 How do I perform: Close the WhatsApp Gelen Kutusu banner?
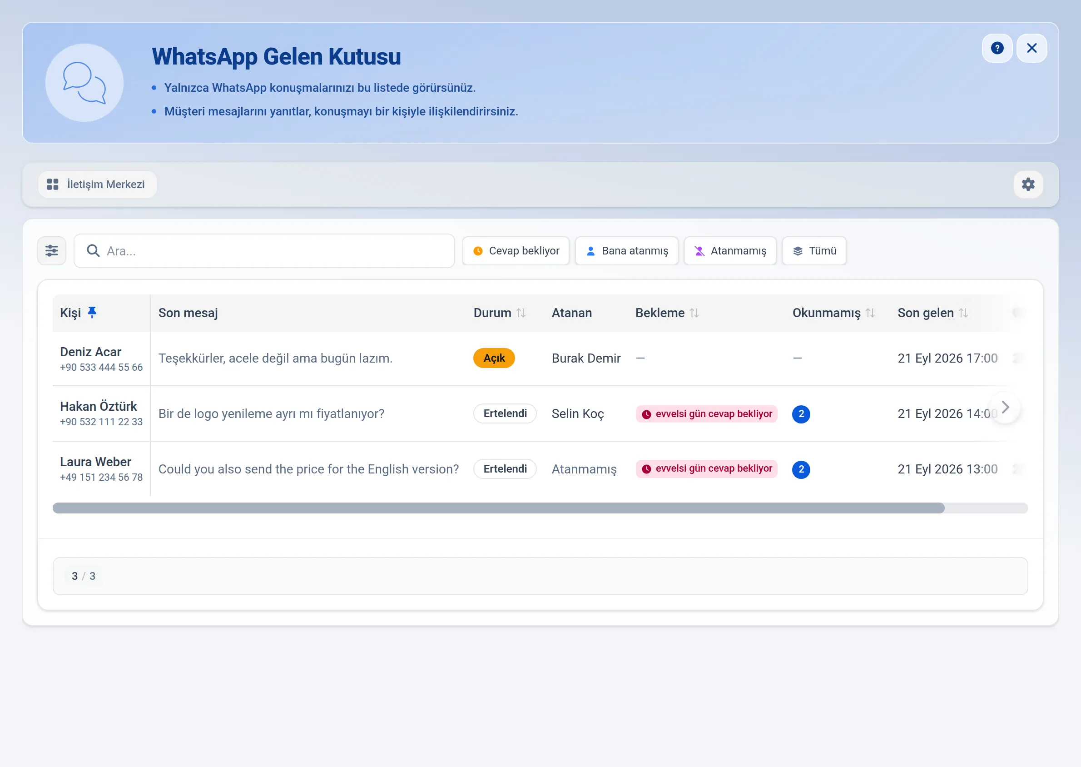pos(1031,48)
